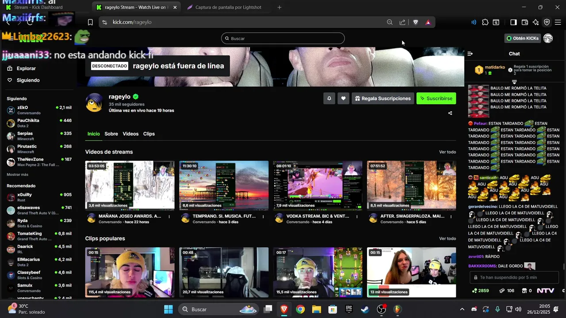Screen dimensions: 566x318
Task: Click the share icon below Suscribirse
Action: click(450, 113)
